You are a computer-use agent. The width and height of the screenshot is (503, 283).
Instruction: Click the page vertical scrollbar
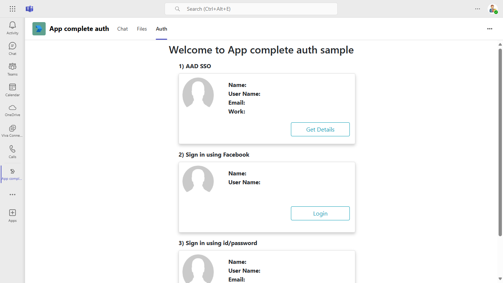500,142
